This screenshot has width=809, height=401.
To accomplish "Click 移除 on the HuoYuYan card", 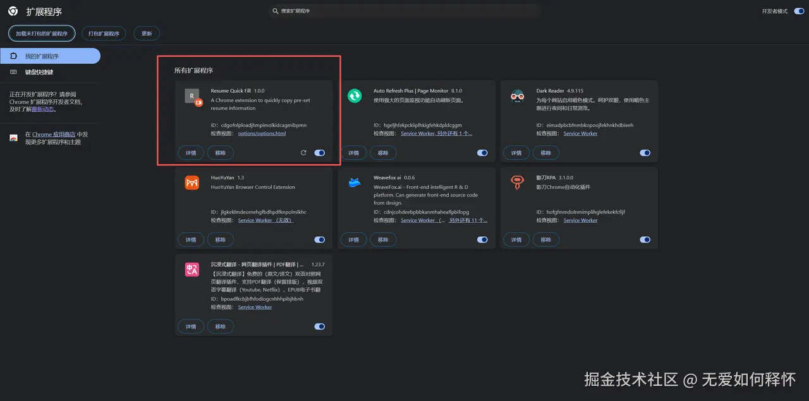I will (x=221, y=239).
